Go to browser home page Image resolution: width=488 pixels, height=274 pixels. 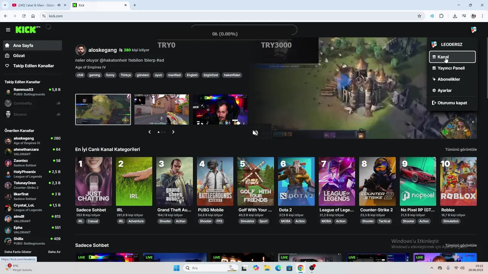33,16
